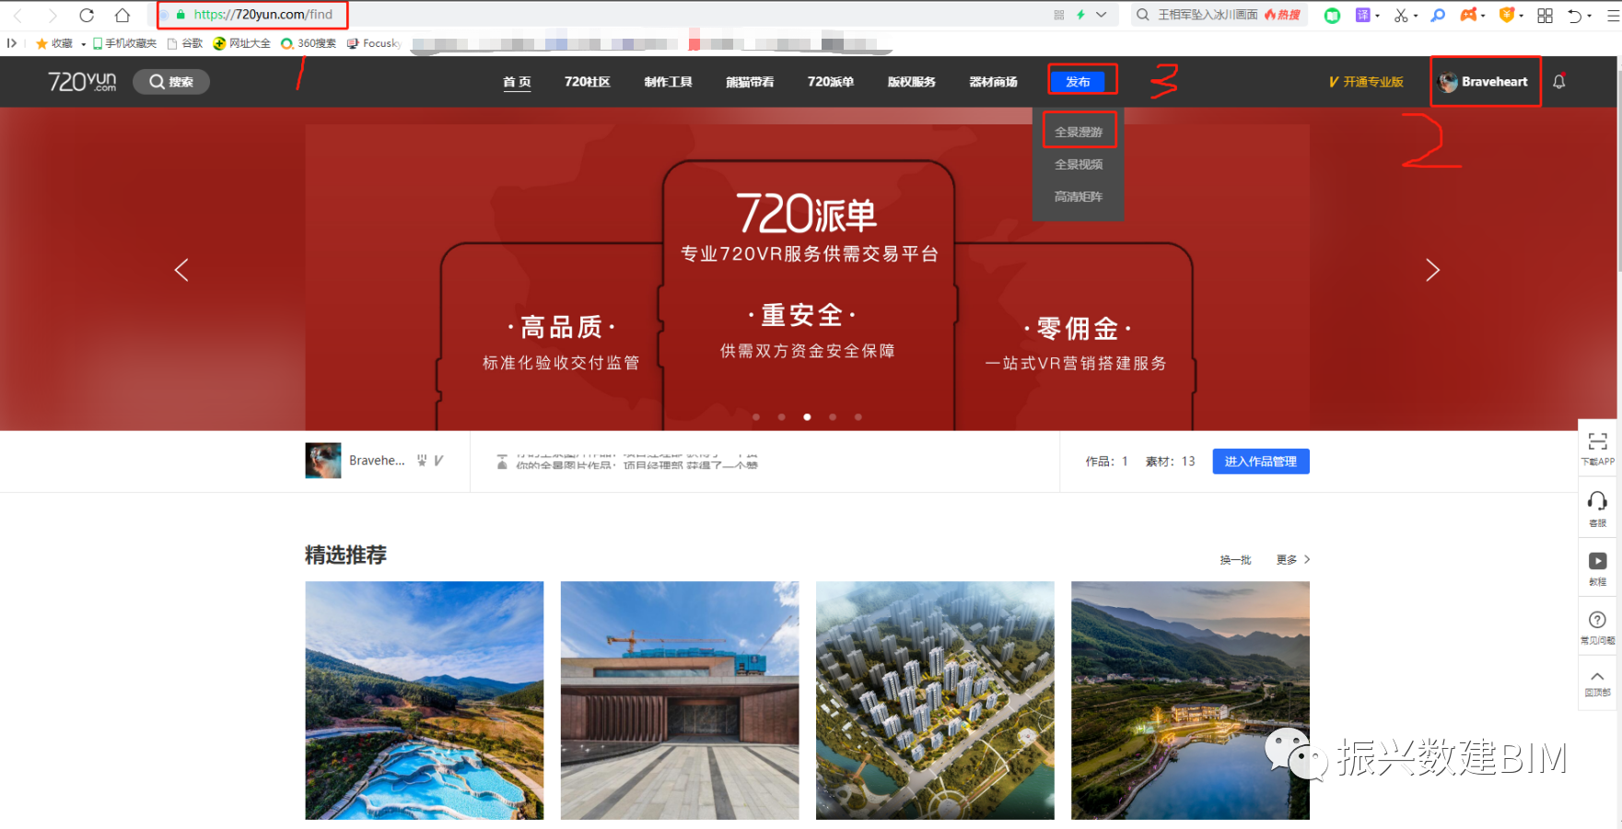Select 全景漫游 from the publish menu
Viewport: 1622px width, 829px height.
(1079, 132)
